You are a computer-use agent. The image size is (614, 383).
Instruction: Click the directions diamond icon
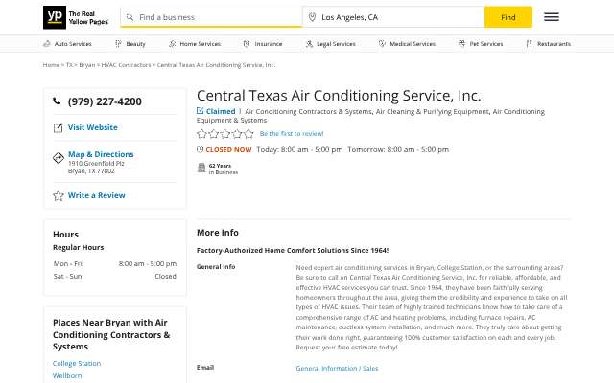point(59,158)
